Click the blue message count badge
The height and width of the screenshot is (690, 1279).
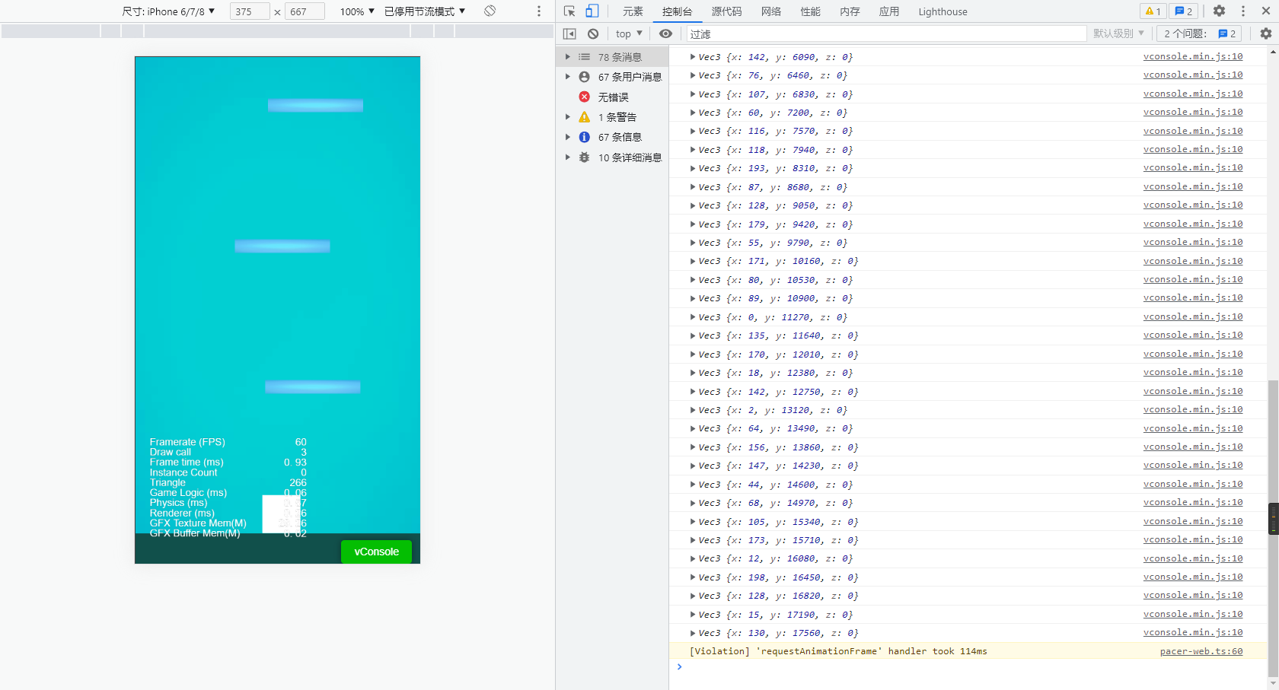(1184, 11)
